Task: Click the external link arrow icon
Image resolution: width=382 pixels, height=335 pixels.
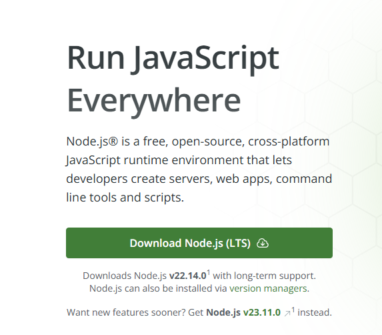Action: click(x=287, y=313)
